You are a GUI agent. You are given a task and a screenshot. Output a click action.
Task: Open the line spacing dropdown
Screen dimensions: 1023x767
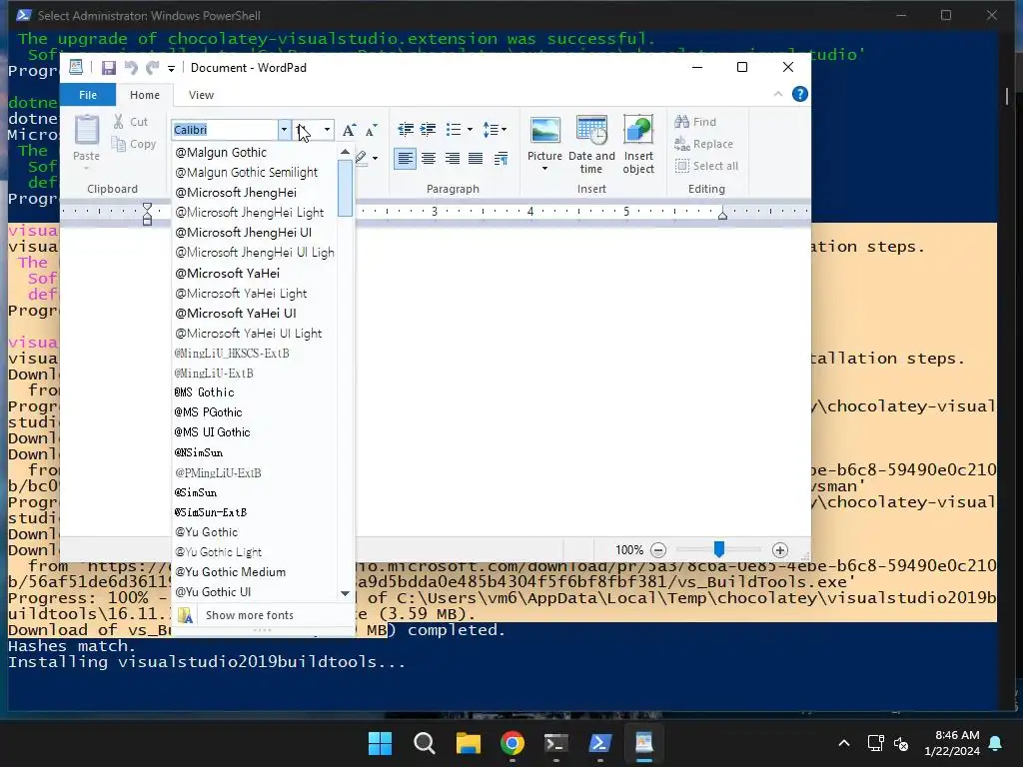click(x=495, y=129)
